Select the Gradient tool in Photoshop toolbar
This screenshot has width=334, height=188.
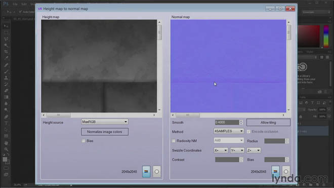pyautogui.click(x=6, y=97)
